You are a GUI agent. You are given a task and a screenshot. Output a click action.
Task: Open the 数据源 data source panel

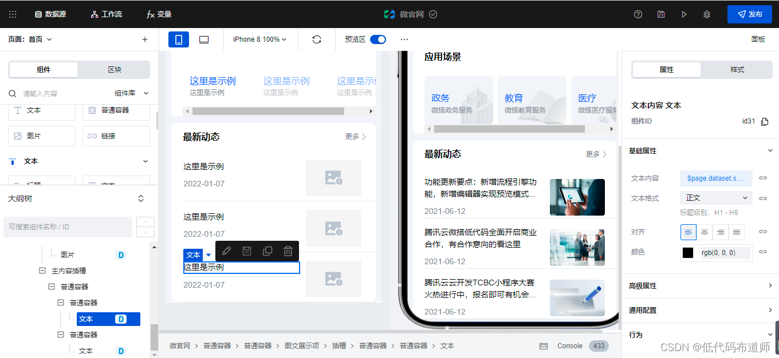(x=50, y=14)
